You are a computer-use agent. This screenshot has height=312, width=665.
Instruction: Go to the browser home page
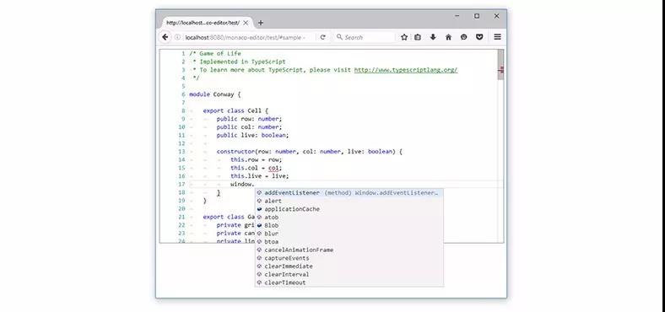click(x=448, y=37)
